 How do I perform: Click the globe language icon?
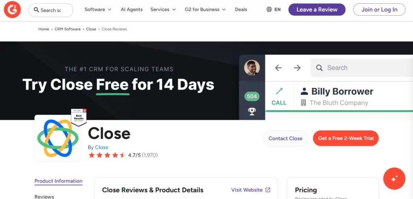coord(269,10)
